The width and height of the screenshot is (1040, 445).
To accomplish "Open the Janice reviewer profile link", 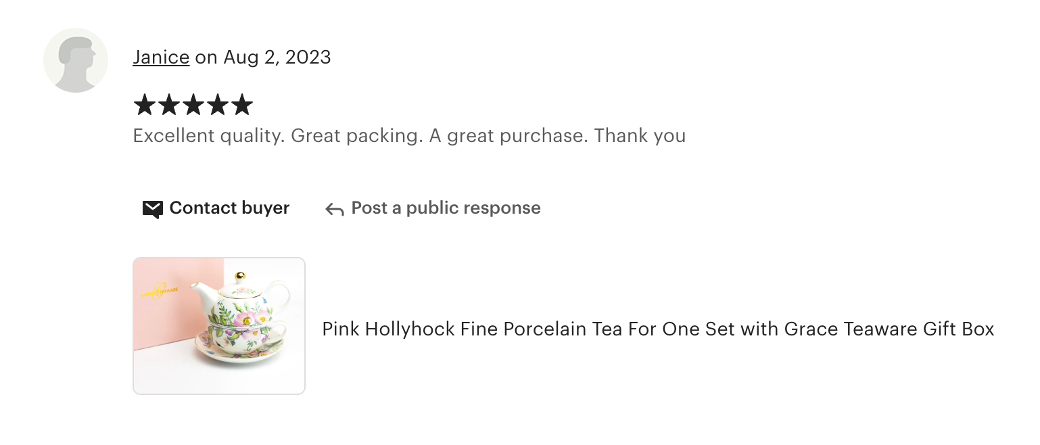I will pyautogui.click(x=161, y=57).
